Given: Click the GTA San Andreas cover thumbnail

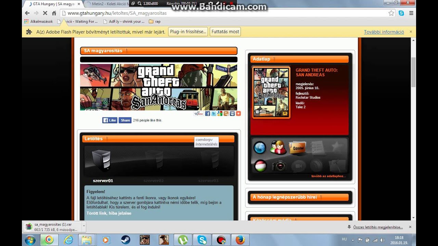Looking at the screenshot, I should click(x=271, y=92).
